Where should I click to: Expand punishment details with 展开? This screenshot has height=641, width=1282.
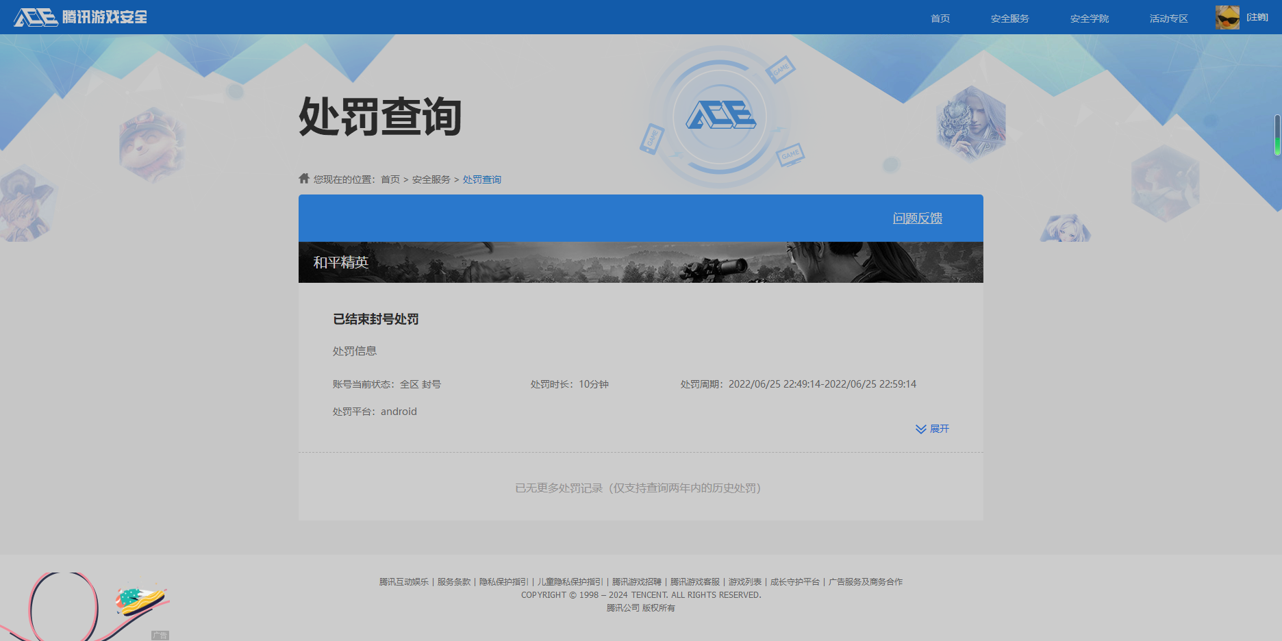(940, 429)
